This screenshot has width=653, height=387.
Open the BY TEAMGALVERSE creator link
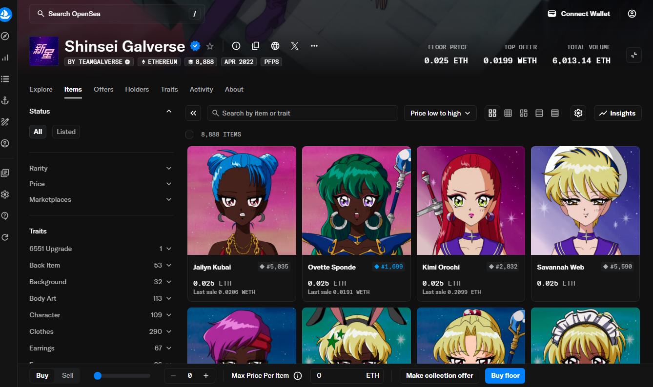pyautogui.click(x=100, y=62)
